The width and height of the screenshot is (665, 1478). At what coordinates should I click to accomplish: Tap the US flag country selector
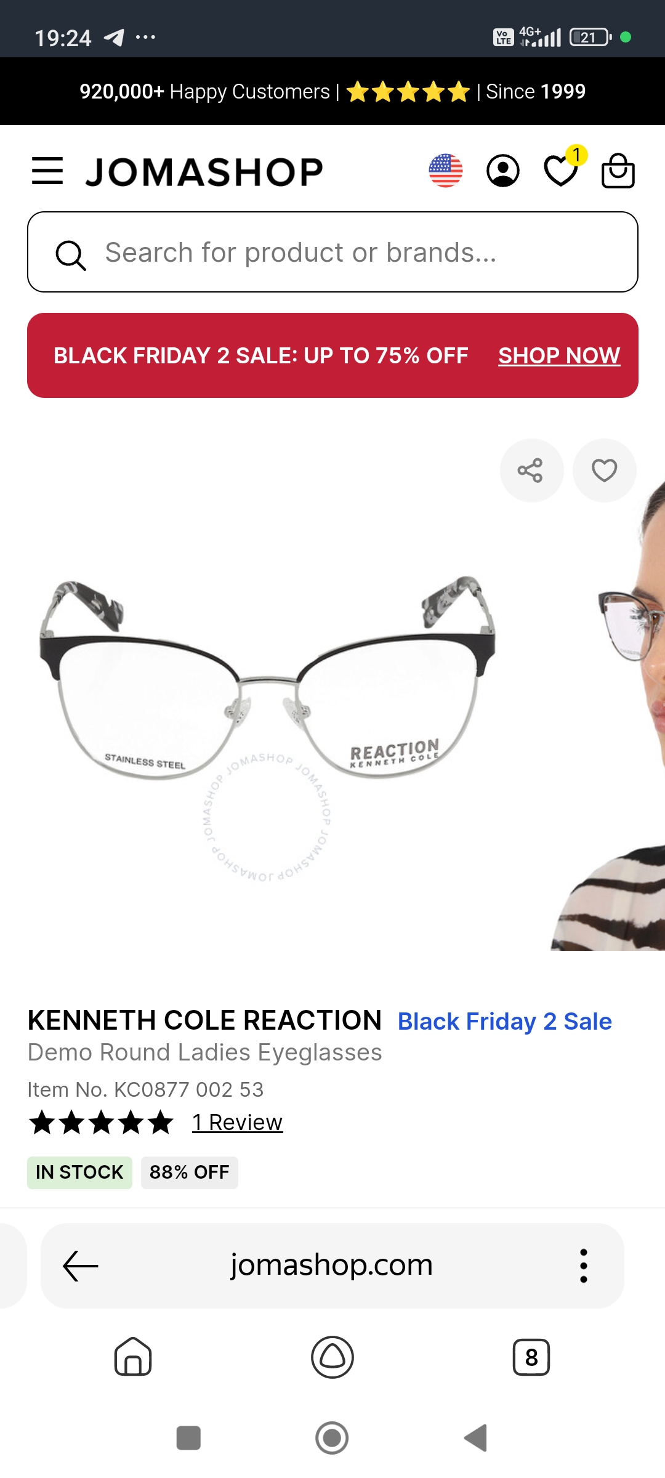click(446, 171)
